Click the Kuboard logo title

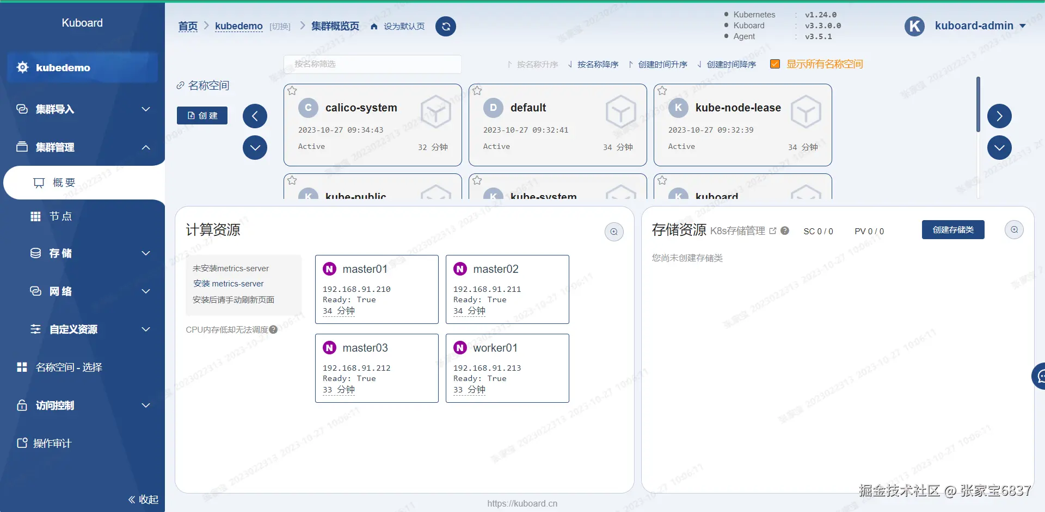click(x=82, y=23)
